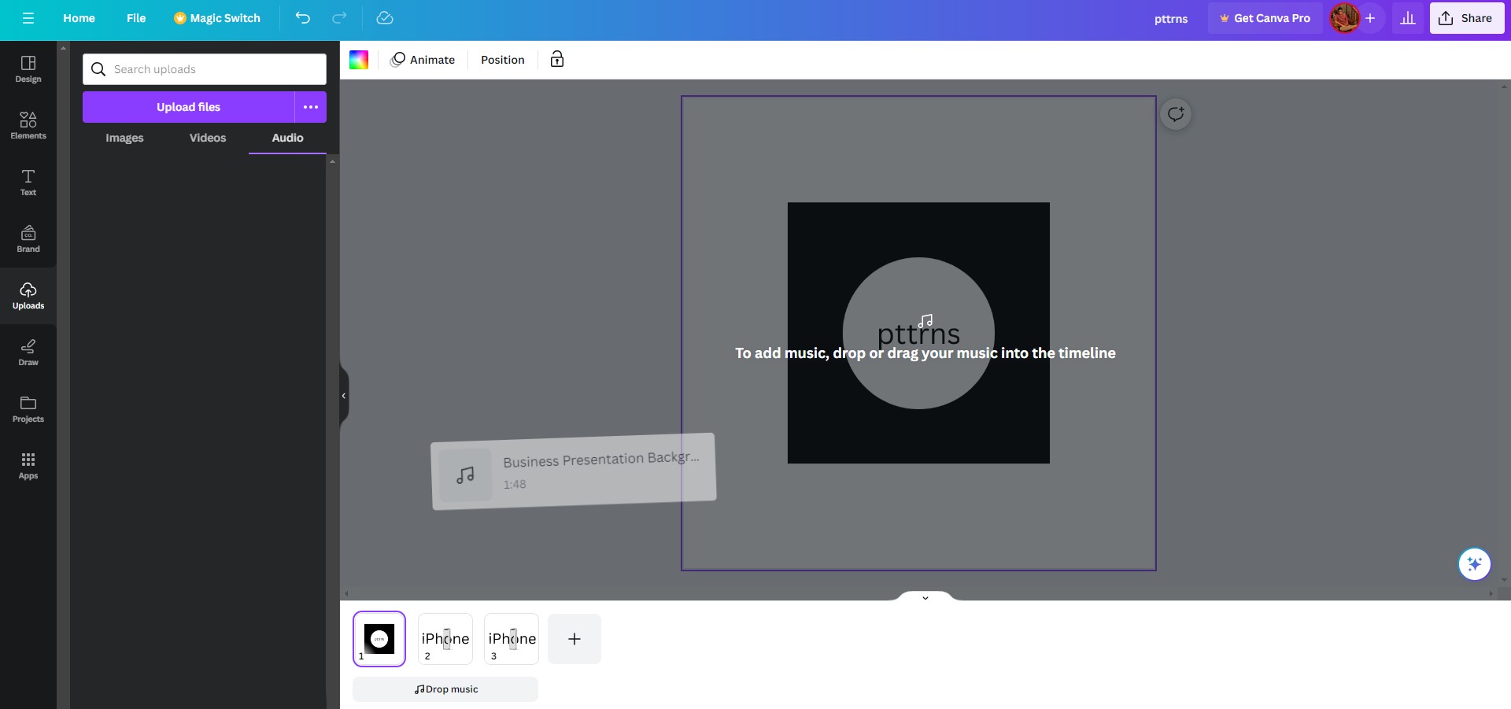Switch to the Images tab
The height and width of the screenshot is (709, 1511).
coord(124,138)
